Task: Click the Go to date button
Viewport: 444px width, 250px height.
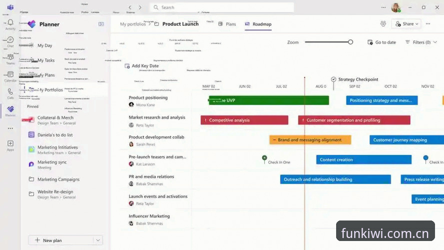Action: pyautogui.click(x=382, y=42)
